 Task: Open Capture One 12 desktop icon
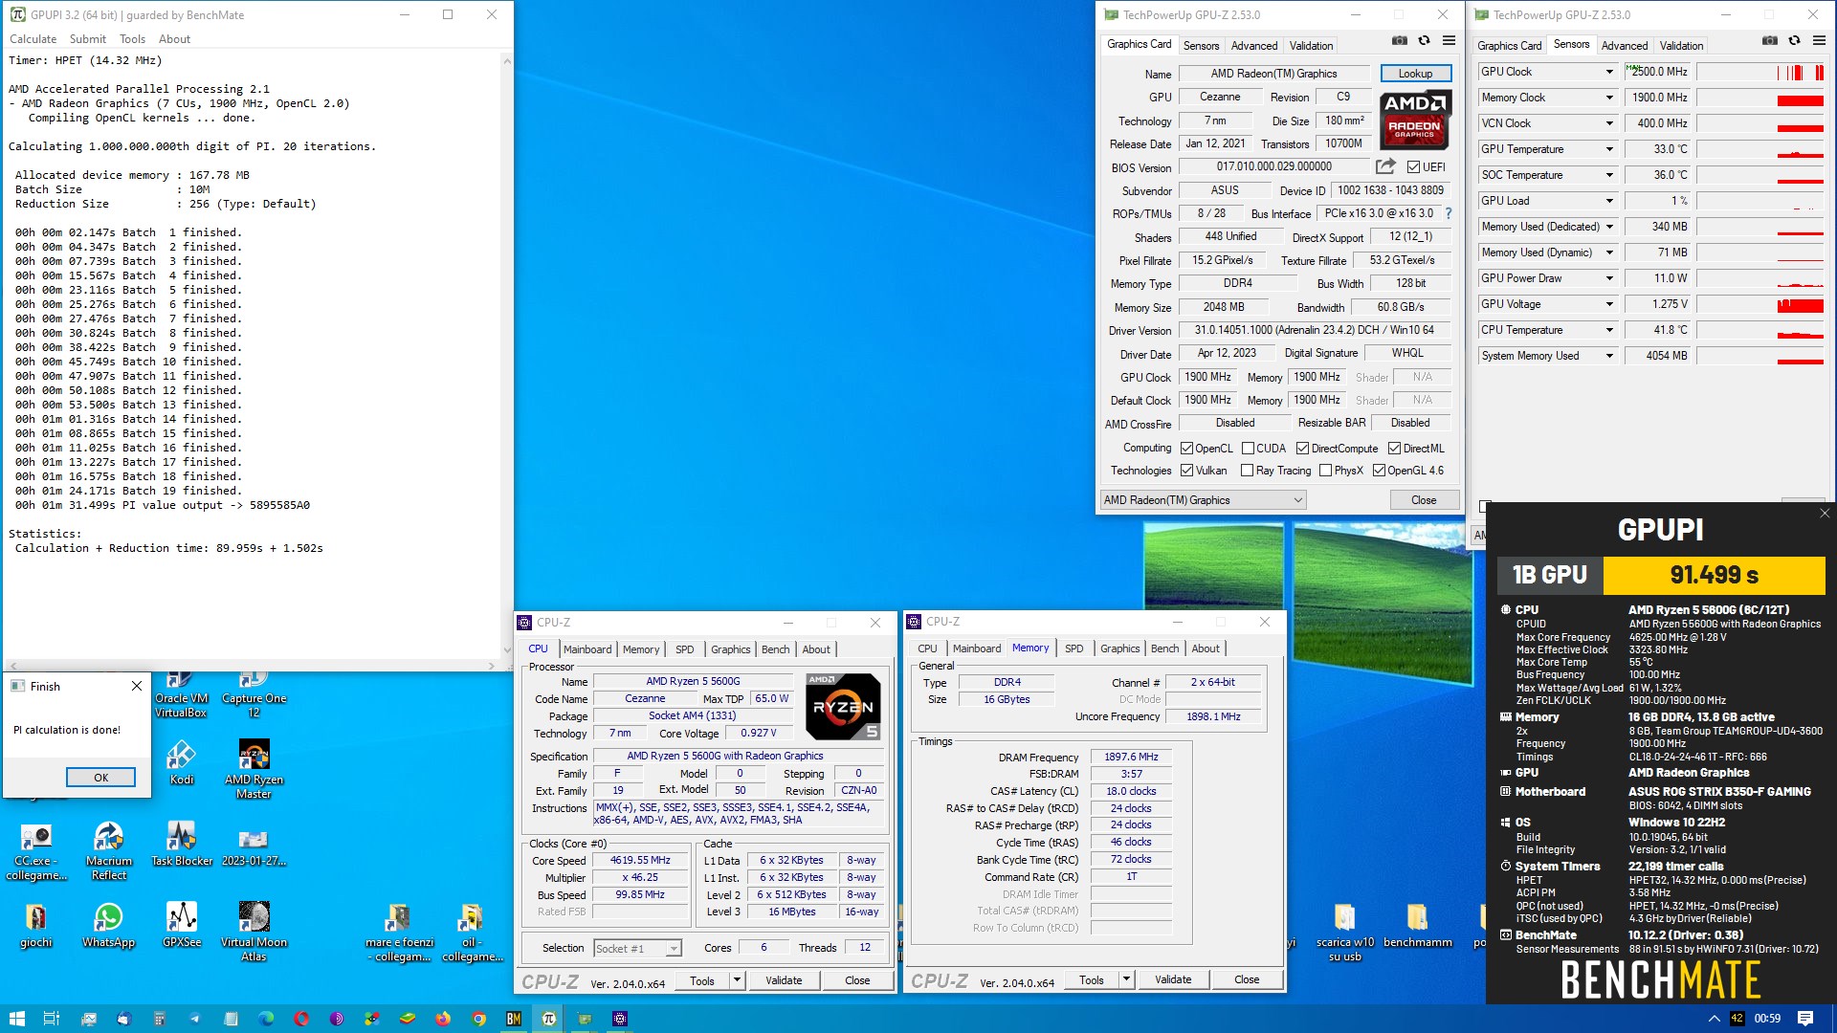tap(254, 695)
